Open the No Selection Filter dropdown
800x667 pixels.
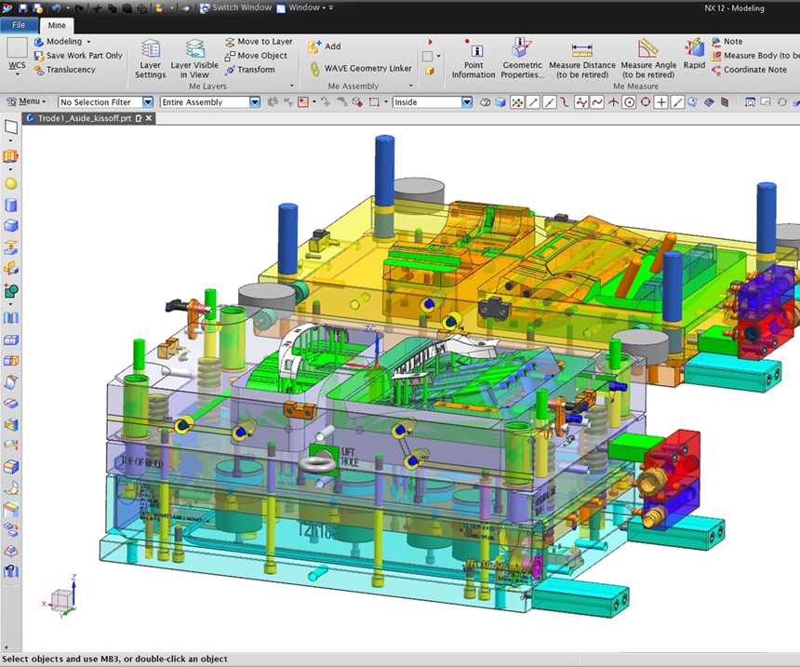pos(105,102)
